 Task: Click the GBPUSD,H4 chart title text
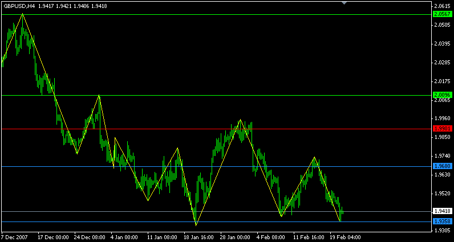point(19,6)
